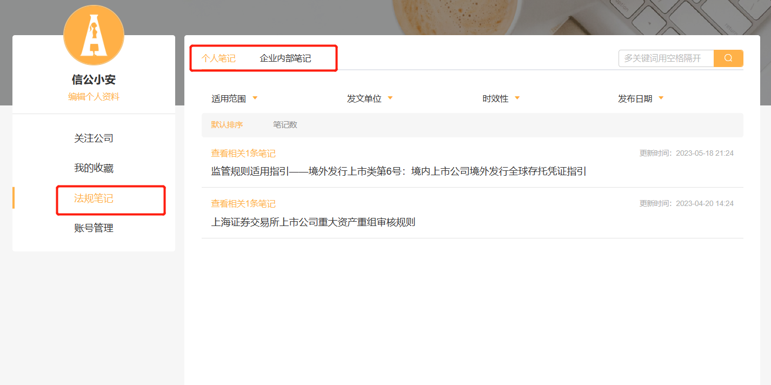Click the 更新时间 2023-04-20 14:24 text

[687, 203]
